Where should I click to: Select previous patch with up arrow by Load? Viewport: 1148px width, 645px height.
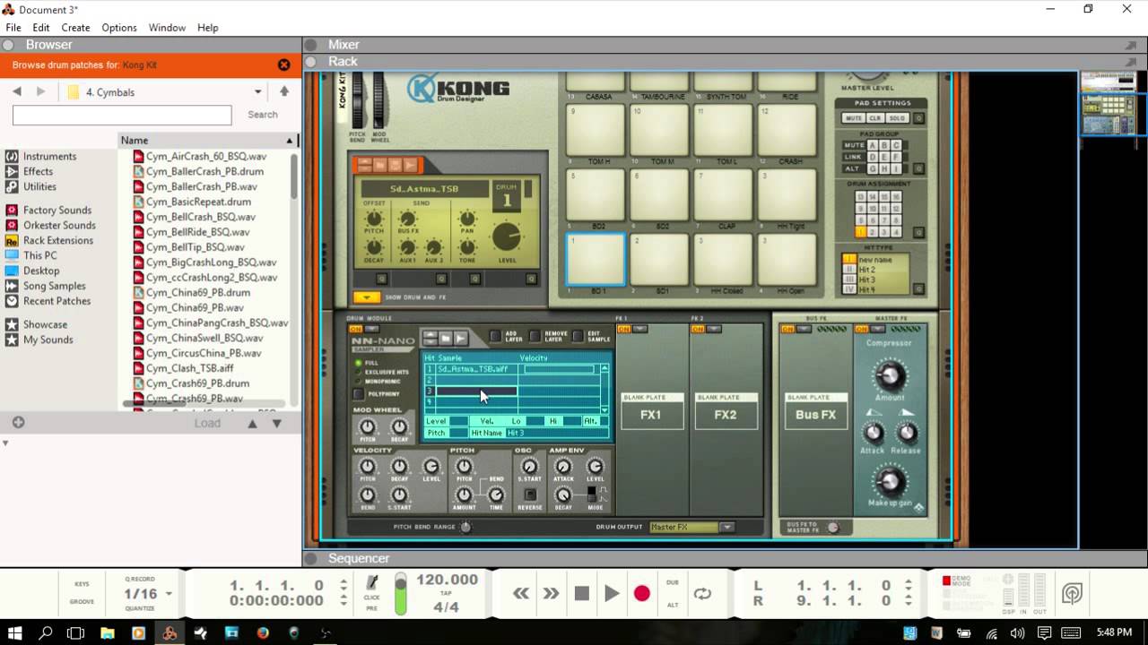tap(253, 423)
